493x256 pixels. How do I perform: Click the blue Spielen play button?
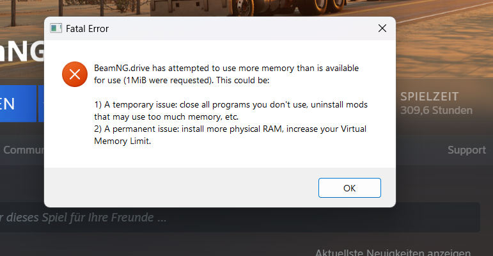coord(18,104)
